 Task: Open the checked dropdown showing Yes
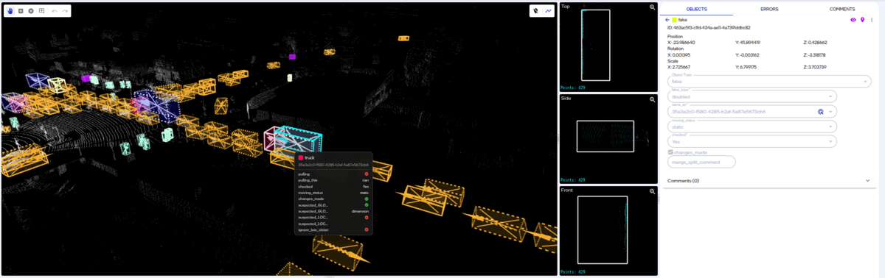coord(752,141)
